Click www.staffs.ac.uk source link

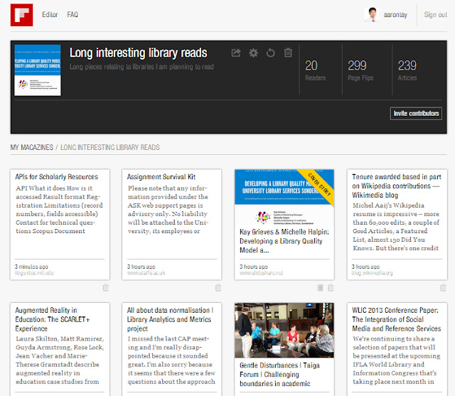coord(146,273)
